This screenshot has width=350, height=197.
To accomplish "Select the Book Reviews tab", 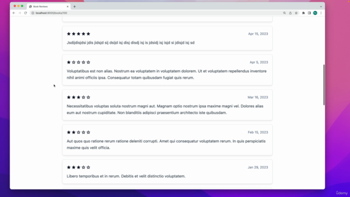I will pos(49,7).
